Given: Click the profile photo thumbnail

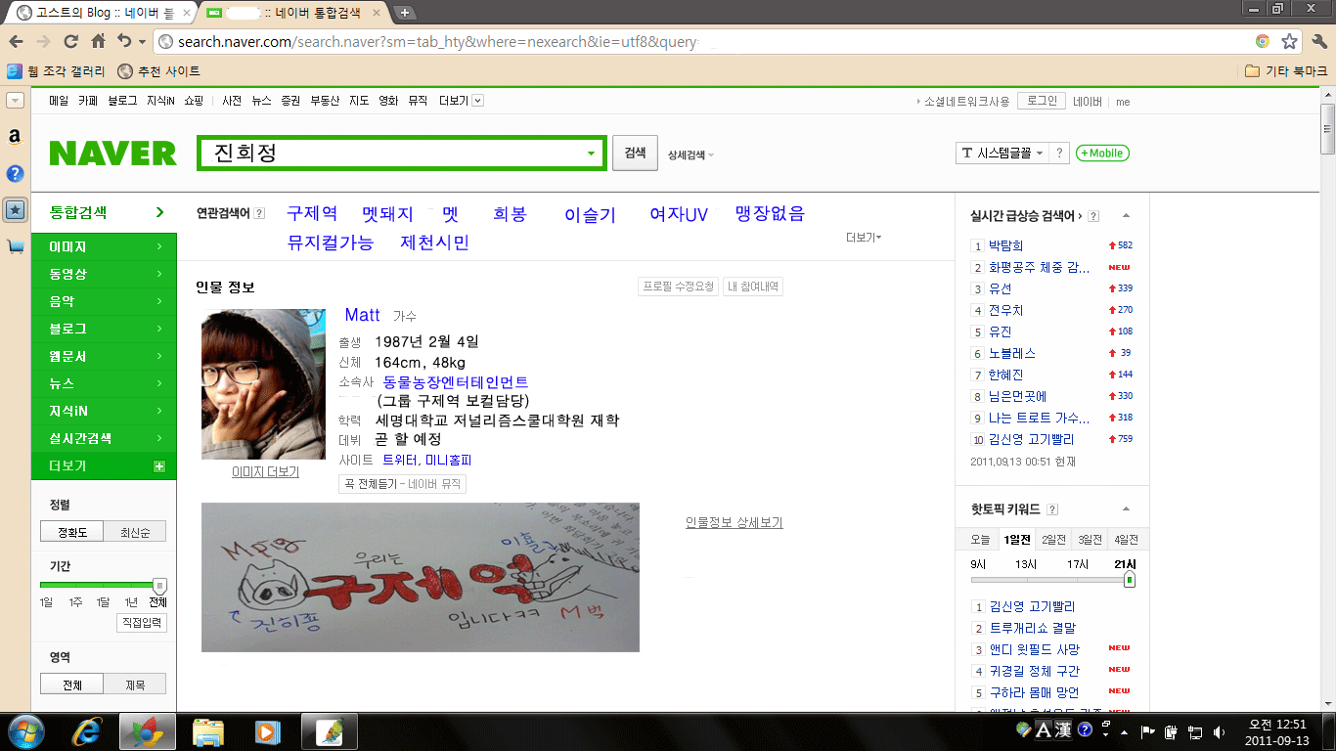Looking at the screenshot, I should pyautogui.click(x=263, y=384).
